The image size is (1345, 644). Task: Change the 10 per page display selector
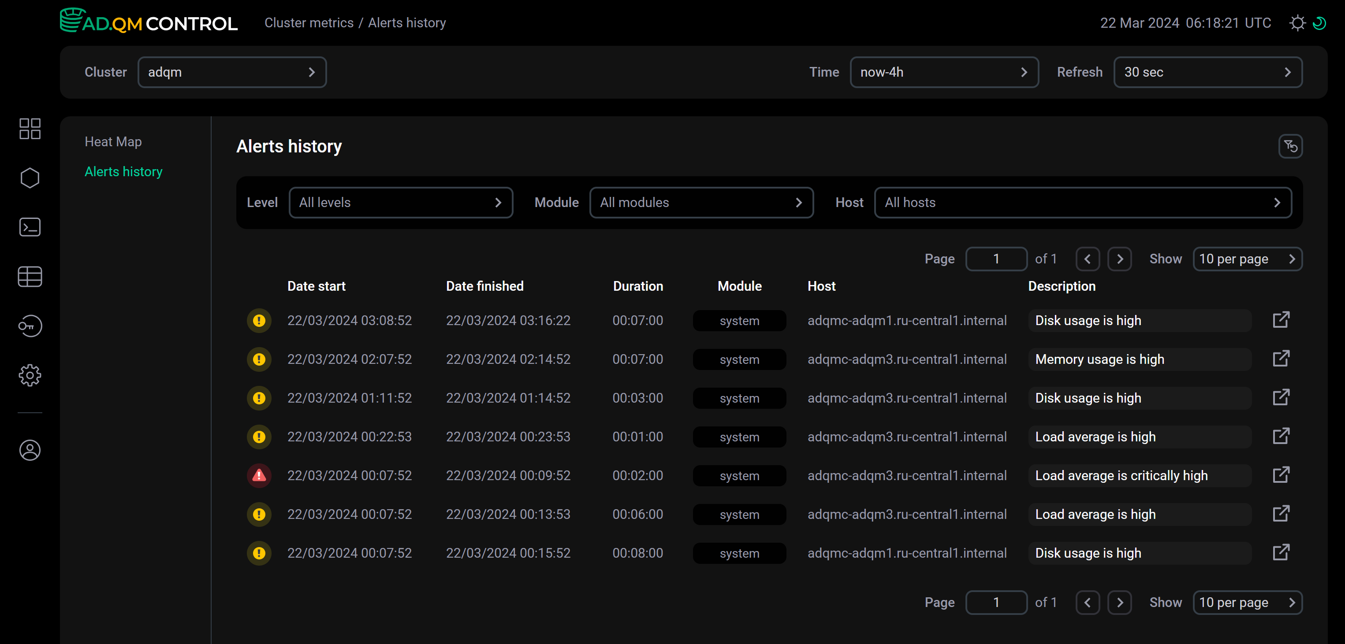click(1248, 259)
